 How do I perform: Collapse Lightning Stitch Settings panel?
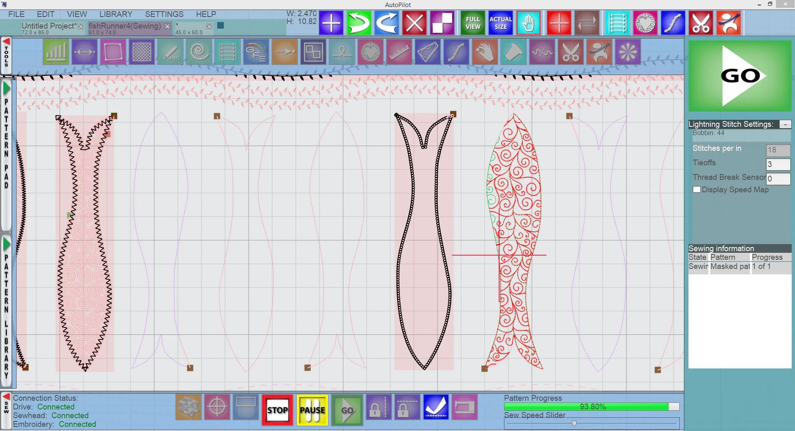pos(785,124)
